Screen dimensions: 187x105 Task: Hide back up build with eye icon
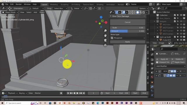coord(181,37)
